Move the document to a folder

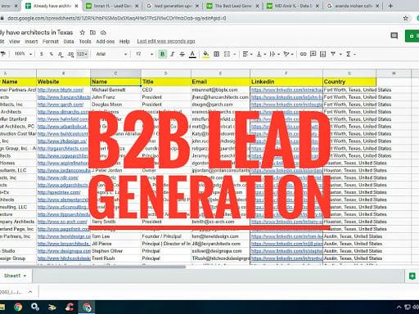pos(92,33)
